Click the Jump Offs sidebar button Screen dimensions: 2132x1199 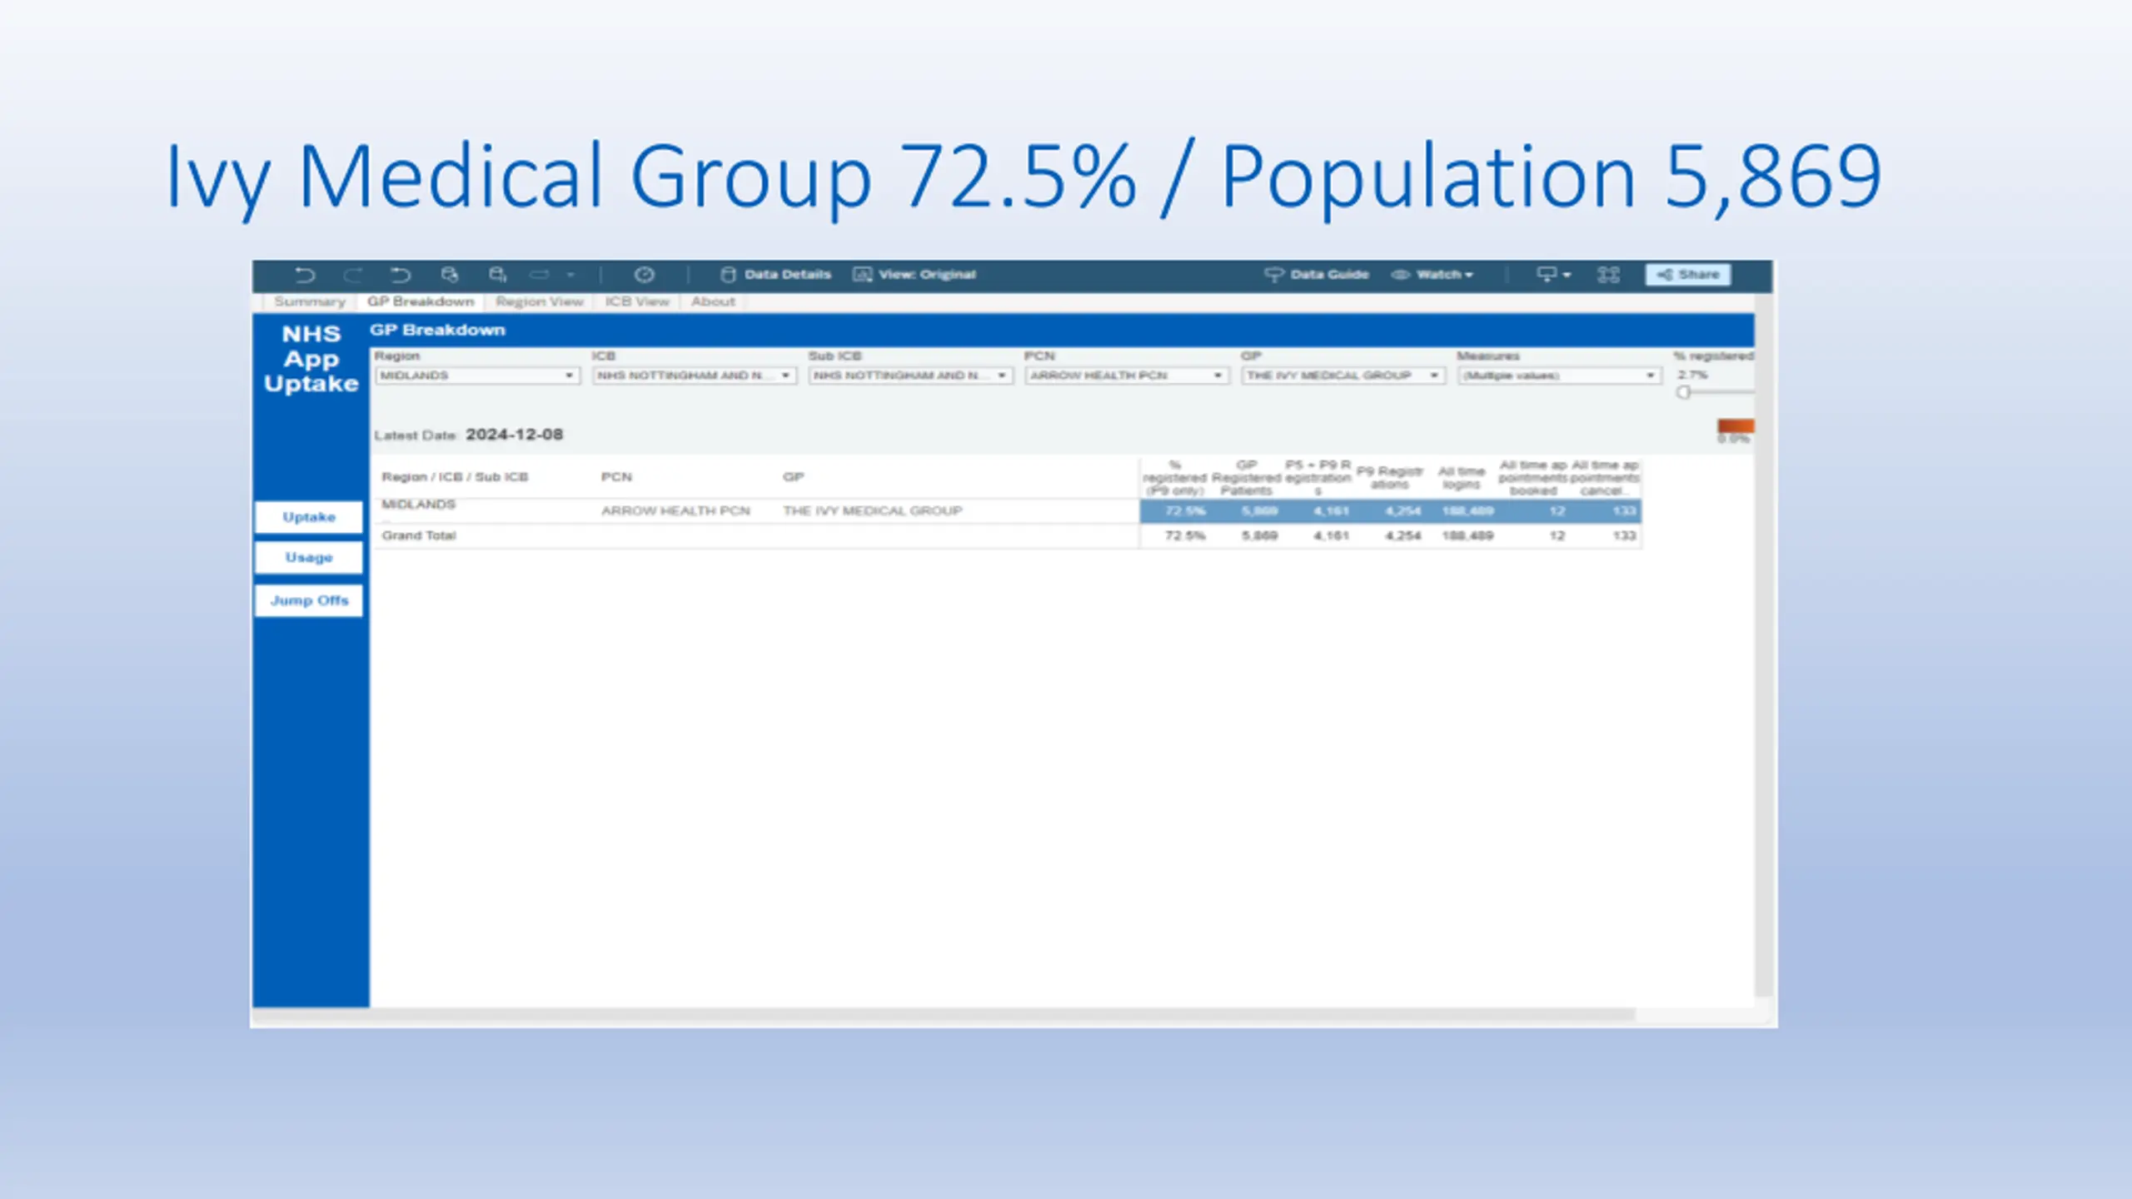point(309,600)
